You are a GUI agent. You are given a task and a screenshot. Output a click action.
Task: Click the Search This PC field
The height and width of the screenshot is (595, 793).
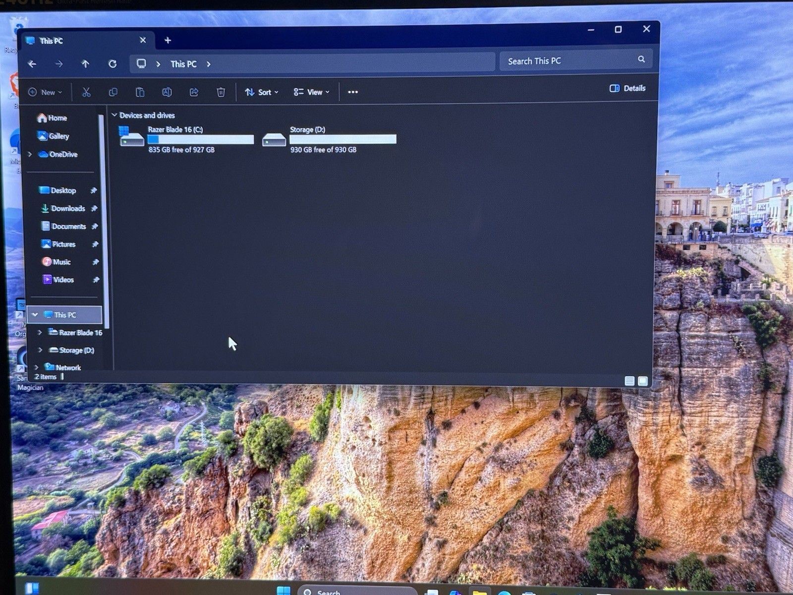point(575,60)
